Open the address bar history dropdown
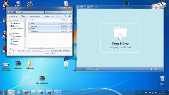Viewport: 169px width, 95px height. click(40, 12)
